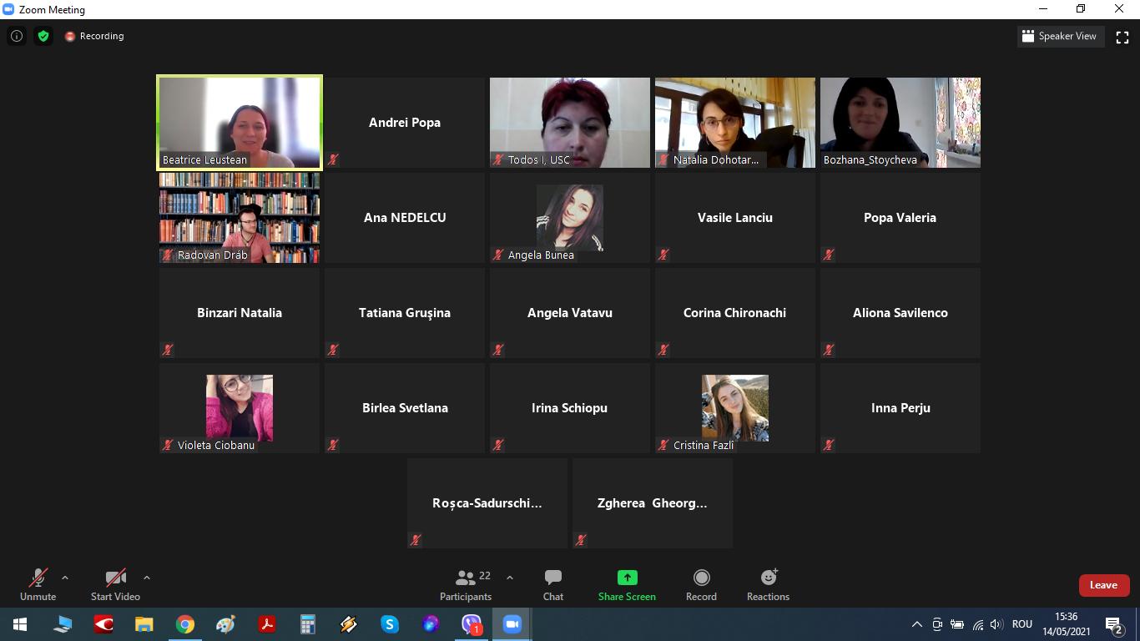Screen dimensions: 1140x641
Task: Open the Chat panel
Action: [553, 584]
